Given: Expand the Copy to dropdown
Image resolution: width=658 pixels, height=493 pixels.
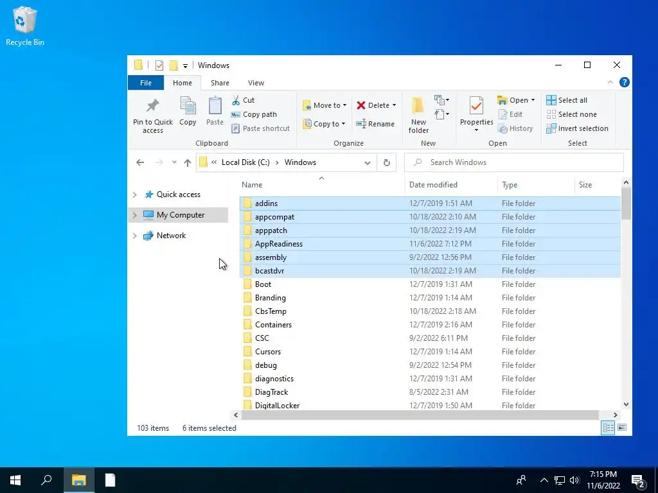Looking at the screenshot, I should (x=343, y=124).
